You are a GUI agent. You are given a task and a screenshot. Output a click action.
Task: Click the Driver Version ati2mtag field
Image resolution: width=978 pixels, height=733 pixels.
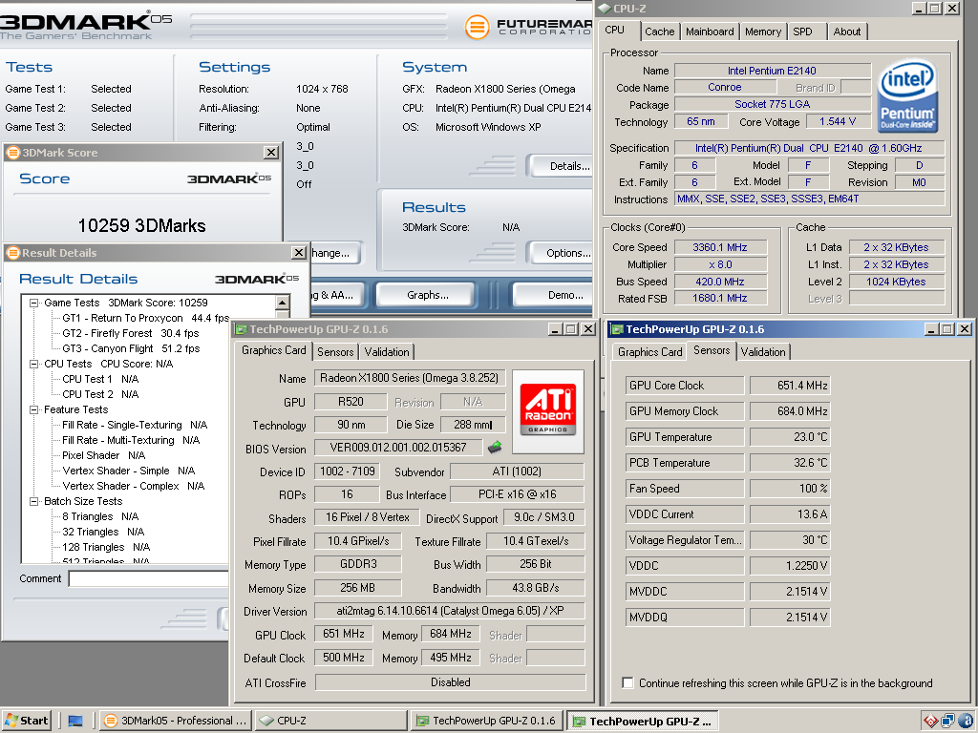tap(449, 611)
